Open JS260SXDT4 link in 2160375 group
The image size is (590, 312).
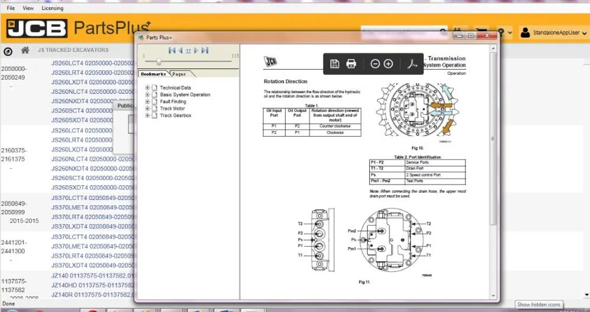coord(93,188)
